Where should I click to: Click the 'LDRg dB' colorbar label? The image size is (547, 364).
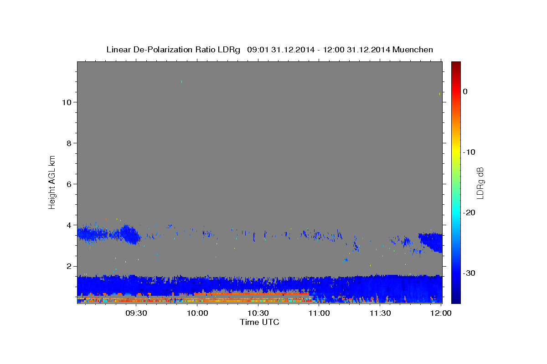coord(480,182)
